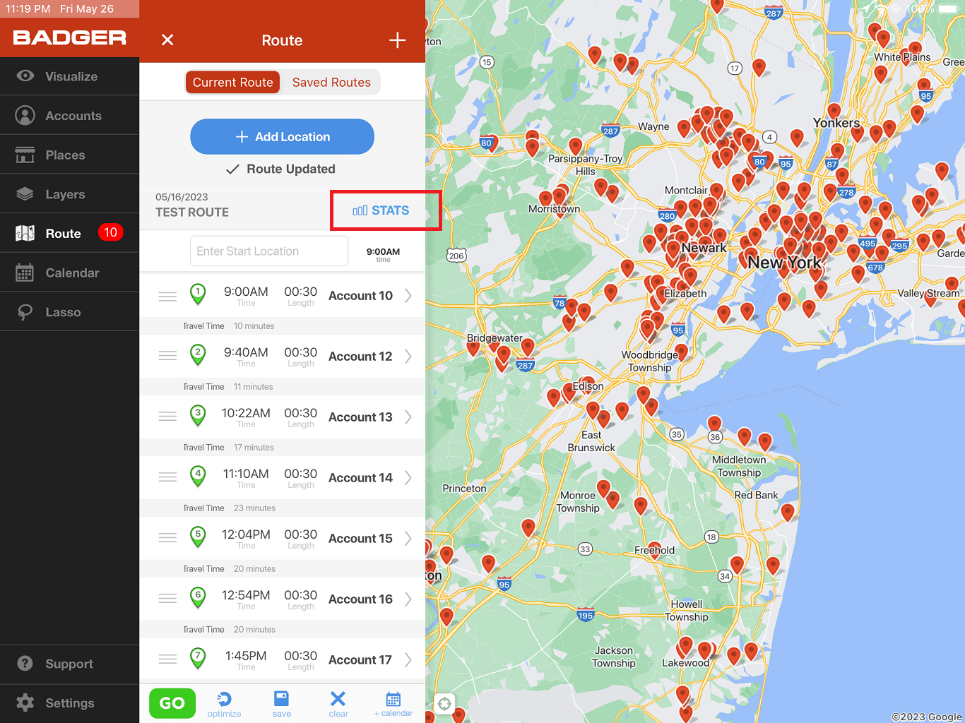
Task: Open the Places storefront icon
Action: (25, 155)
